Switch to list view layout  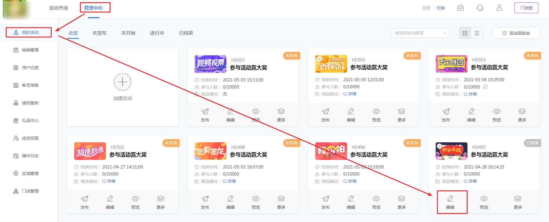477,33
